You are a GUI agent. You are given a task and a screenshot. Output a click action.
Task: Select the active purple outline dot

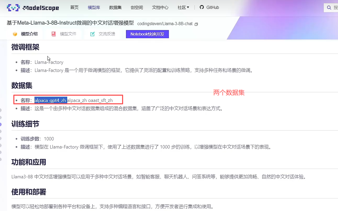pos(1,124)
